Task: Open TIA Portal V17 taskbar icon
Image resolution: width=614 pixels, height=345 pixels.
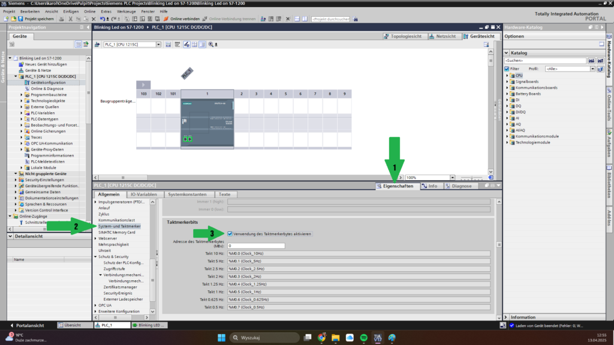Action: [378, 338]
